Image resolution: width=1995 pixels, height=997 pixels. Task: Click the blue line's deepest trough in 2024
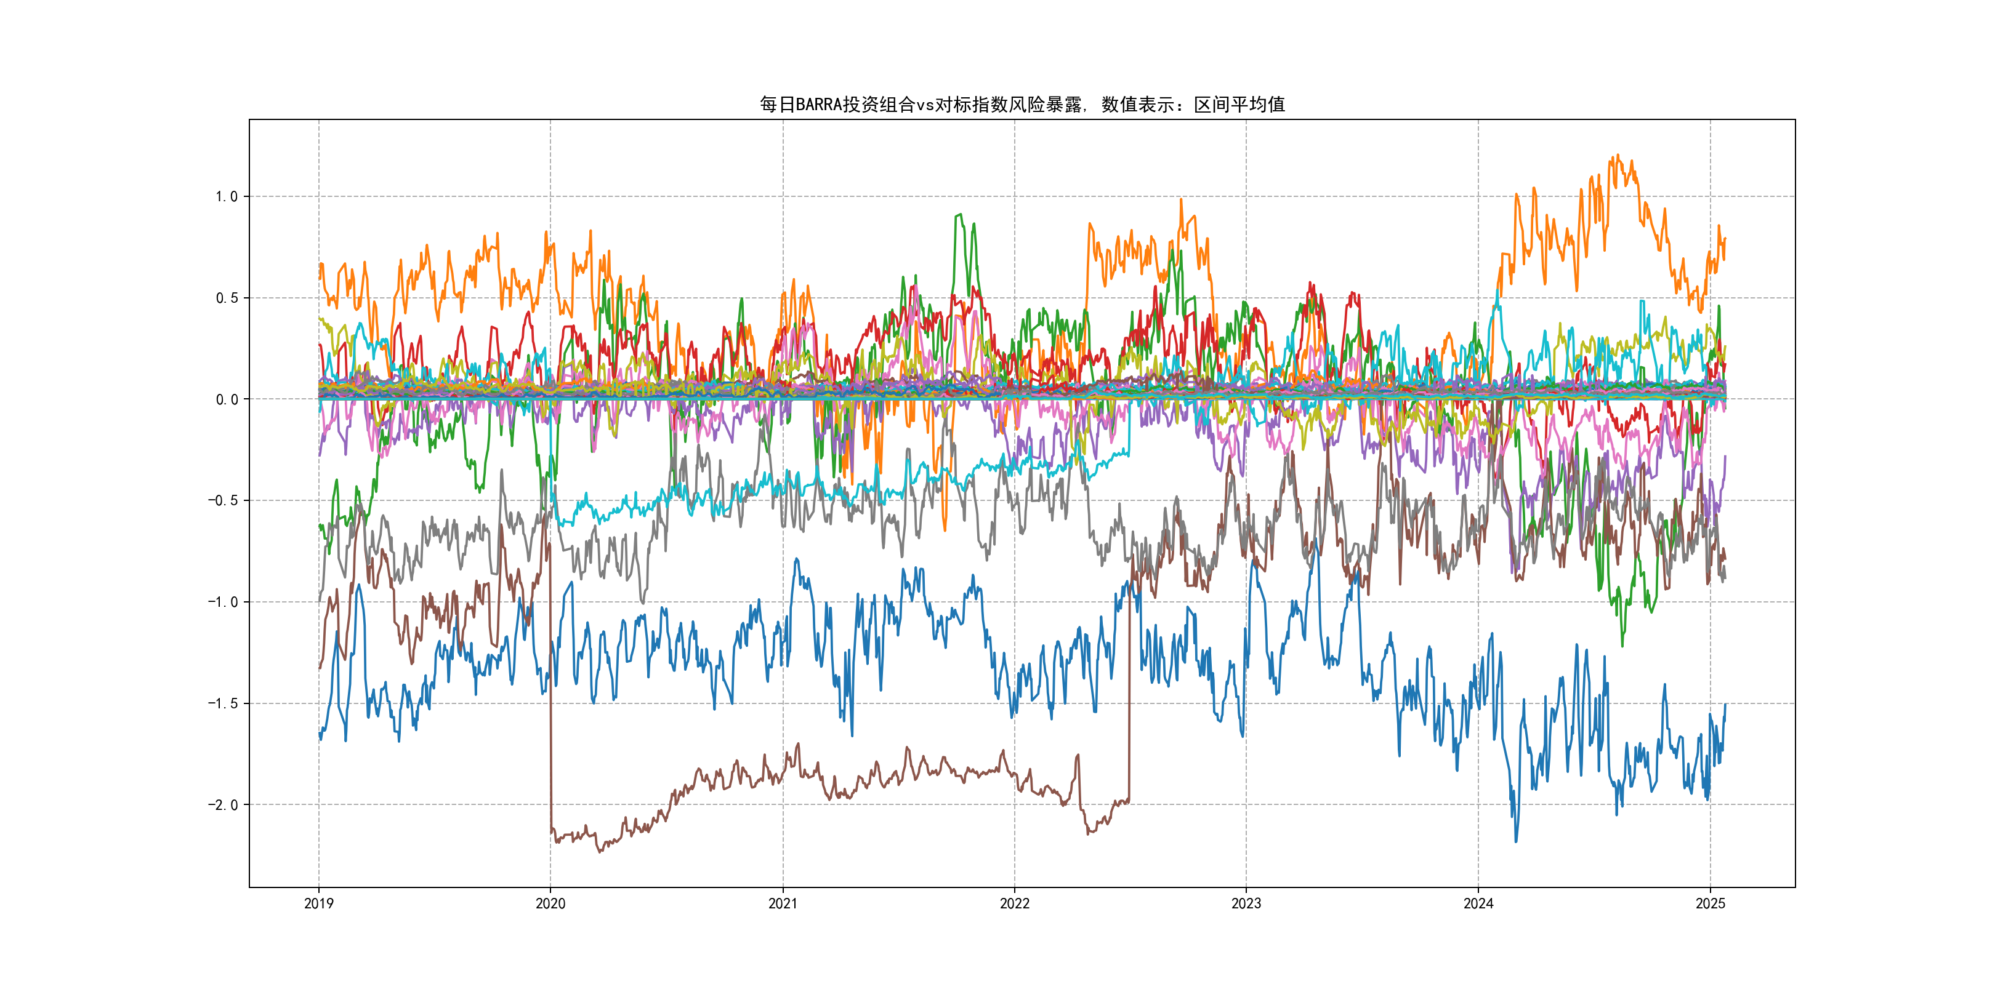(x=1515, y=841)
